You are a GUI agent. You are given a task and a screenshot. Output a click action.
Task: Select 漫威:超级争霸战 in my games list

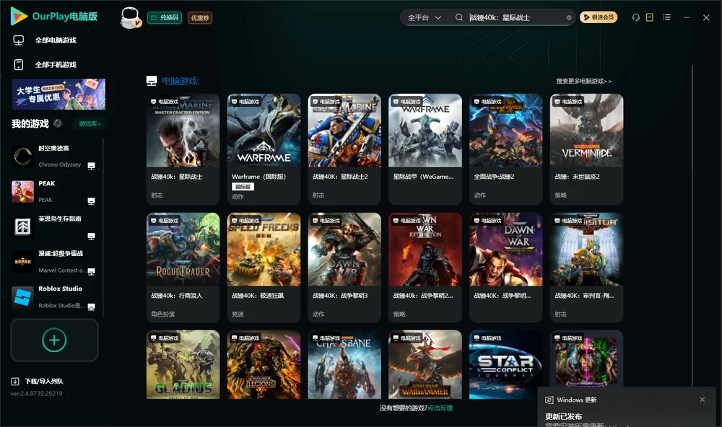click(54, 262)
